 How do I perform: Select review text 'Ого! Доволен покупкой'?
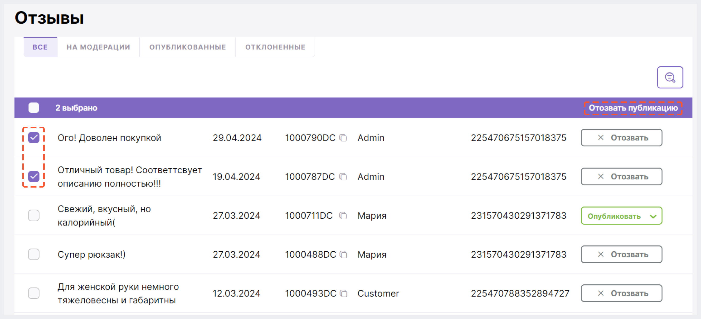(x=109, y=138)
